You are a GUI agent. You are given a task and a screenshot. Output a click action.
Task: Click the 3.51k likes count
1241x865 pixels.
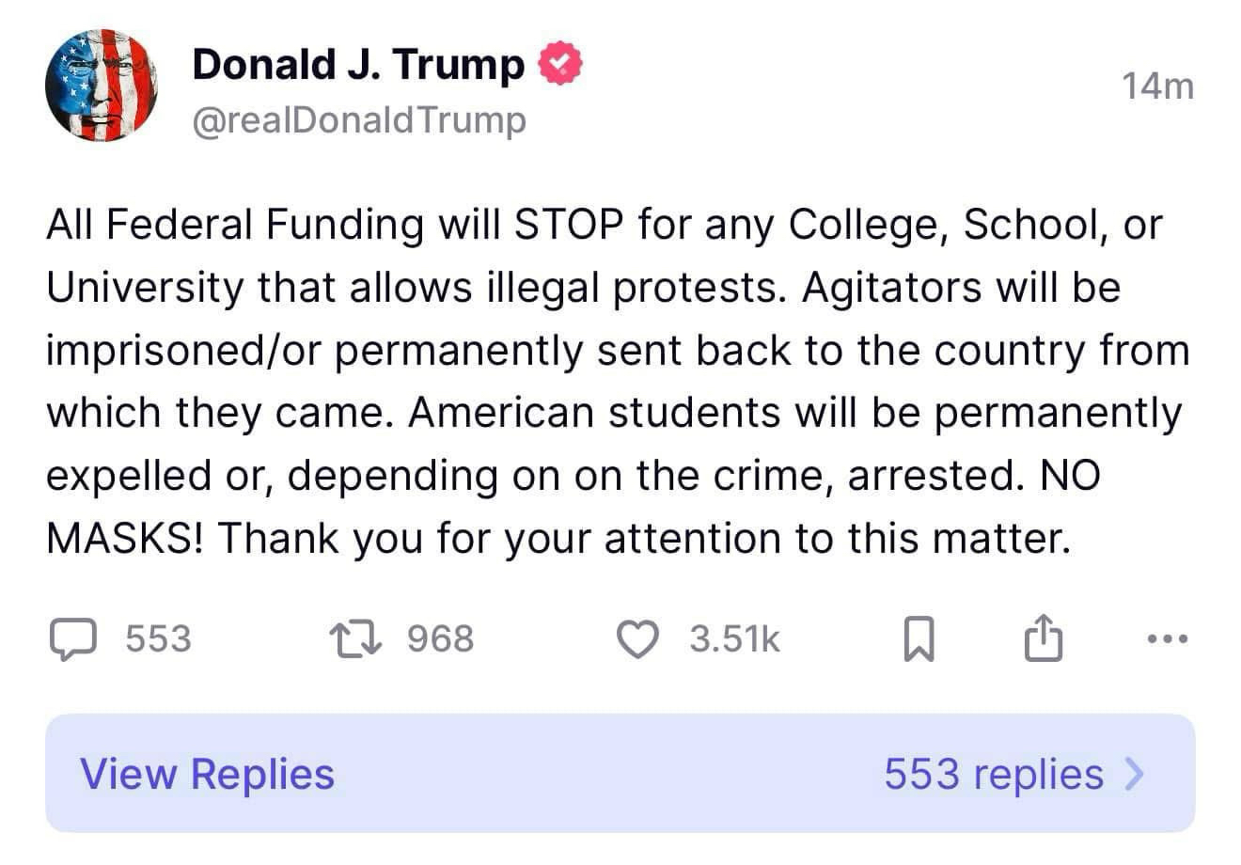pos(734,639)
